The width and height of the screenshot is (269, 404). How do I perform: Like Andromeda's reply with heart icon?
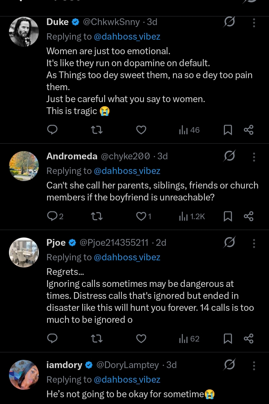pyautogui.click(x=141, y=216)
